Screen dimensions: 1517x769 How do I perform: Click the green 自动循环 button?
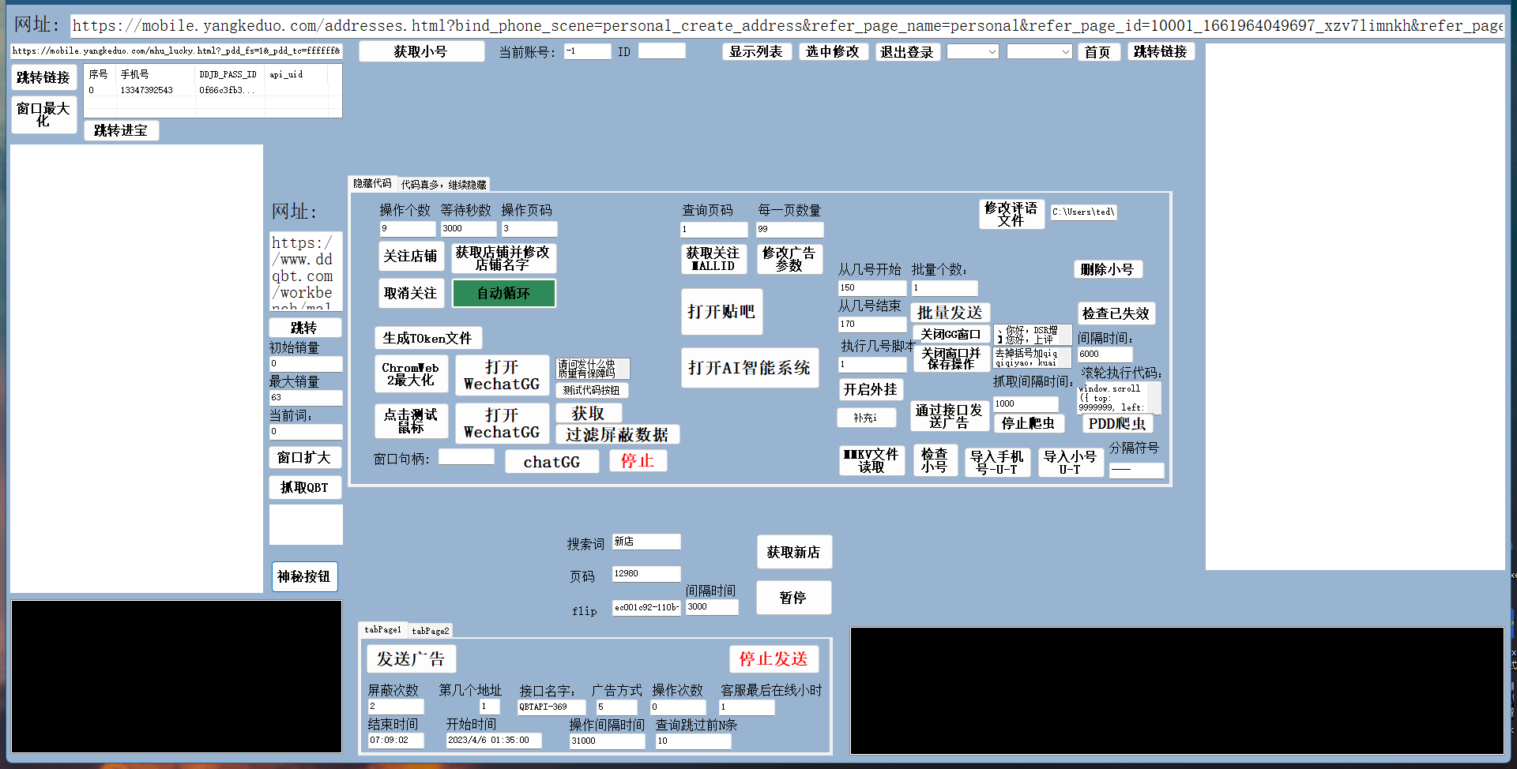point(503,293)
